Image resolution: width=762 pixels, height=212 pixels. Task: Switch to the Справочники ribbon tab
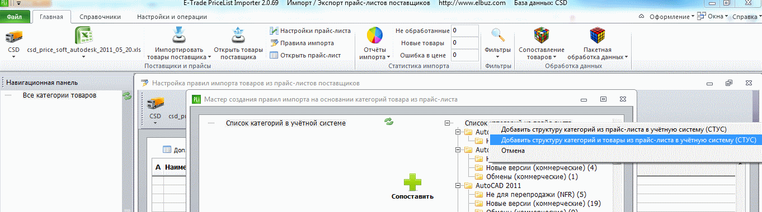point(100,17)
